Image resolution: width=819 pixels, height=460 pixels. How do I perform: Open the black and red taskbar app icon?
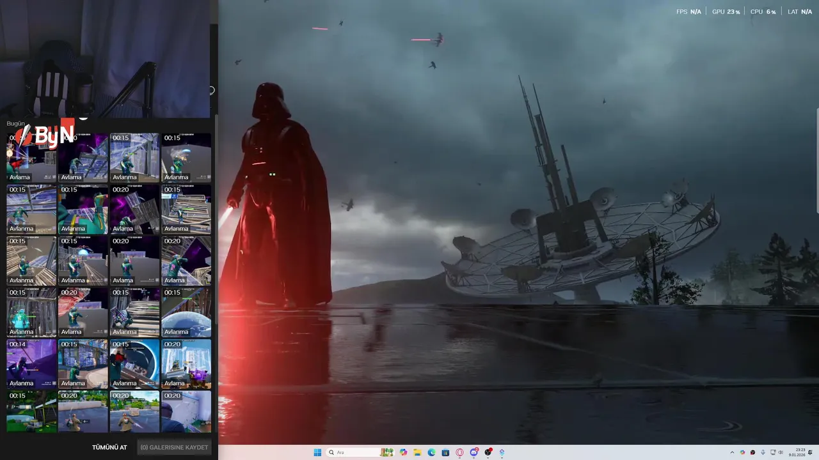click(488, 452)
